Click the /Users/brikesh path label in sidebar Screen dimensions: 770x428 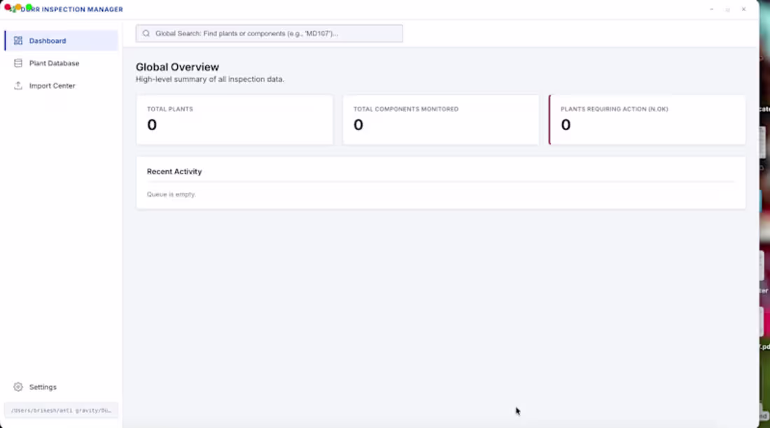click(62, 411)
